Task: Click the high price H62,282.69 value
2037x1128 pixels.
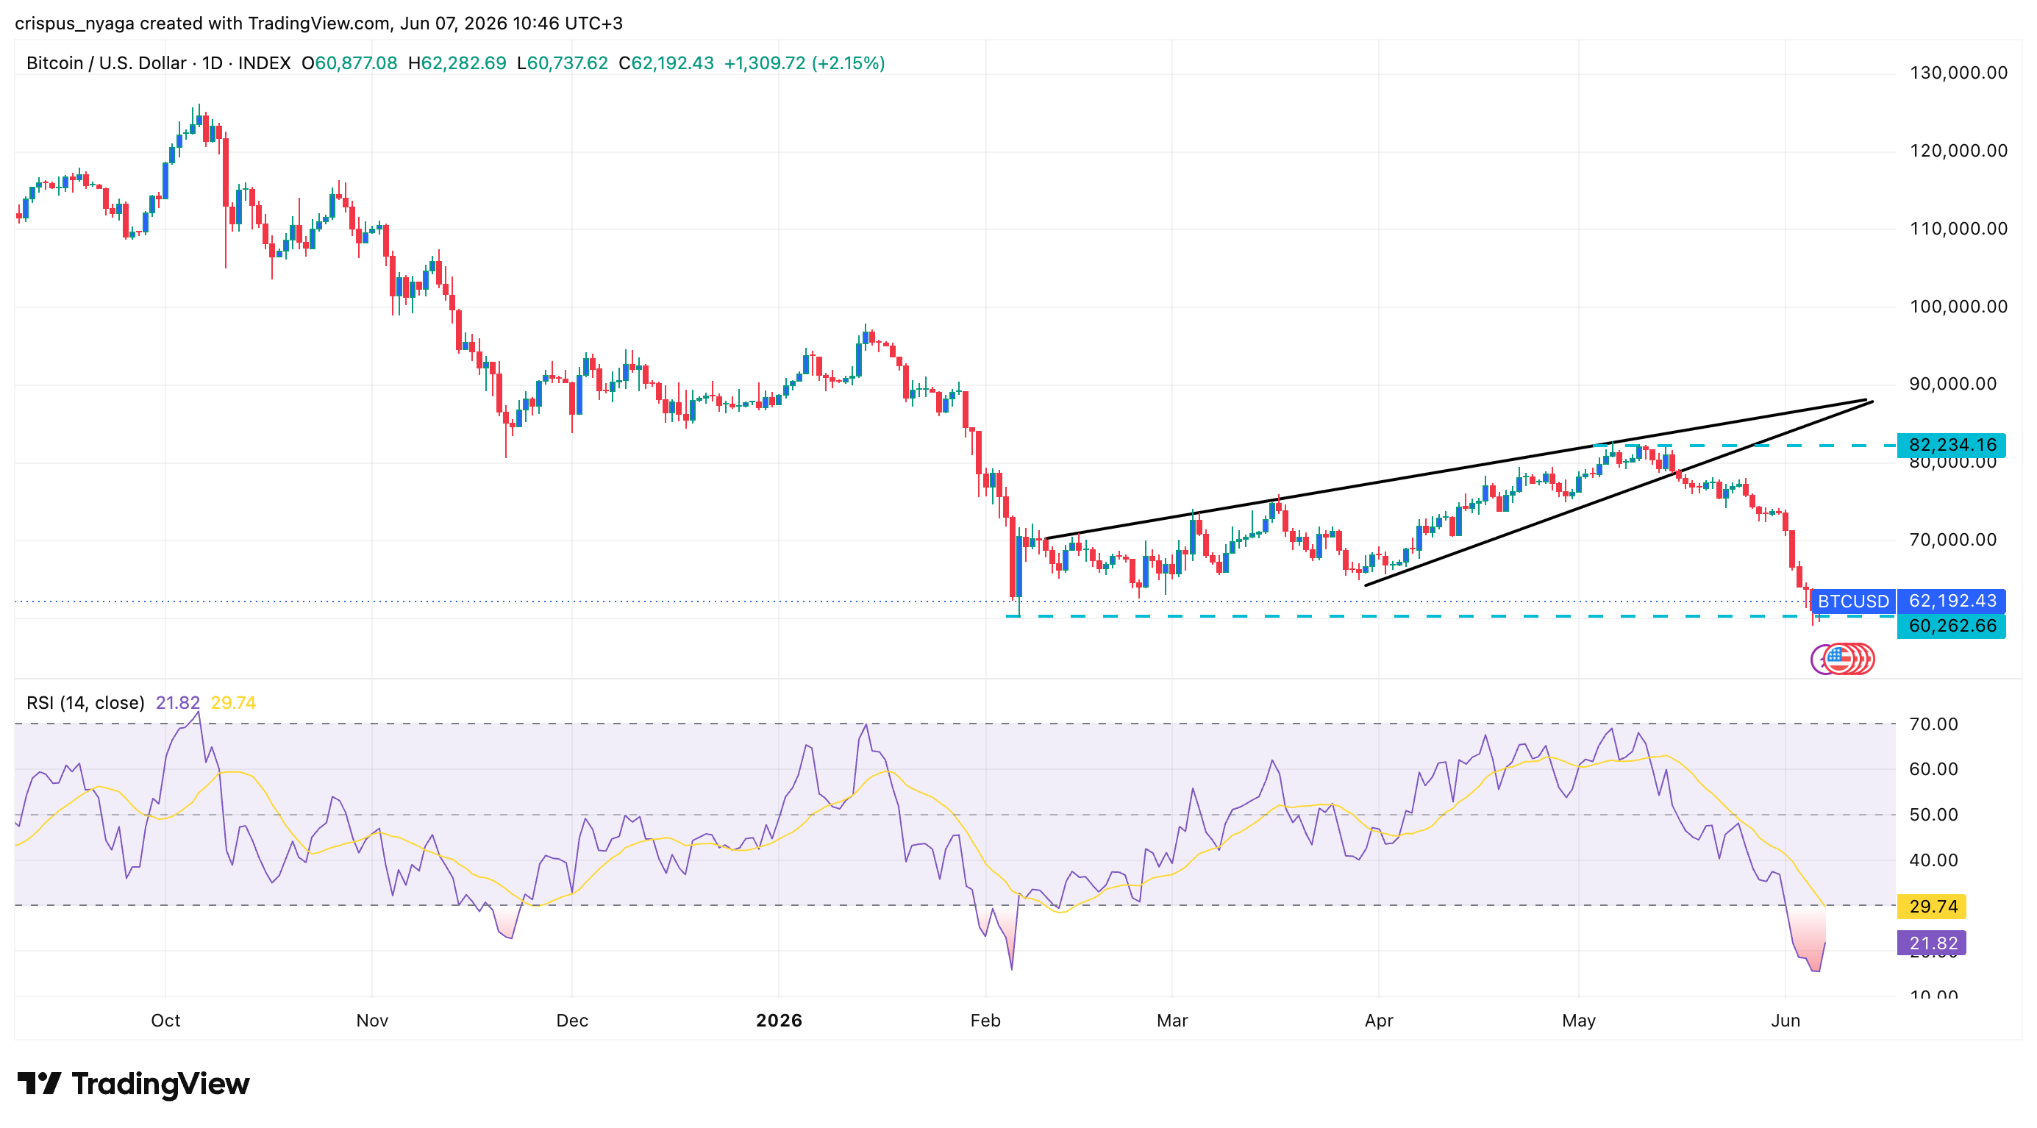Action: tap(457, 63)
